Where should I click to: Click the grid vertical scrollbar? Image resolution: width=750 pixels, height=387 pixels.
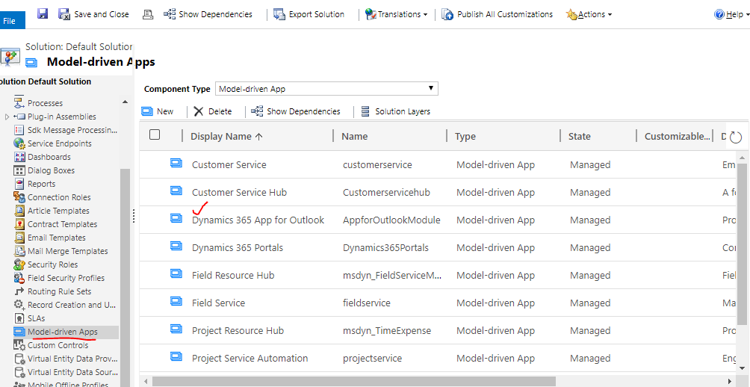tap(743, 244)
